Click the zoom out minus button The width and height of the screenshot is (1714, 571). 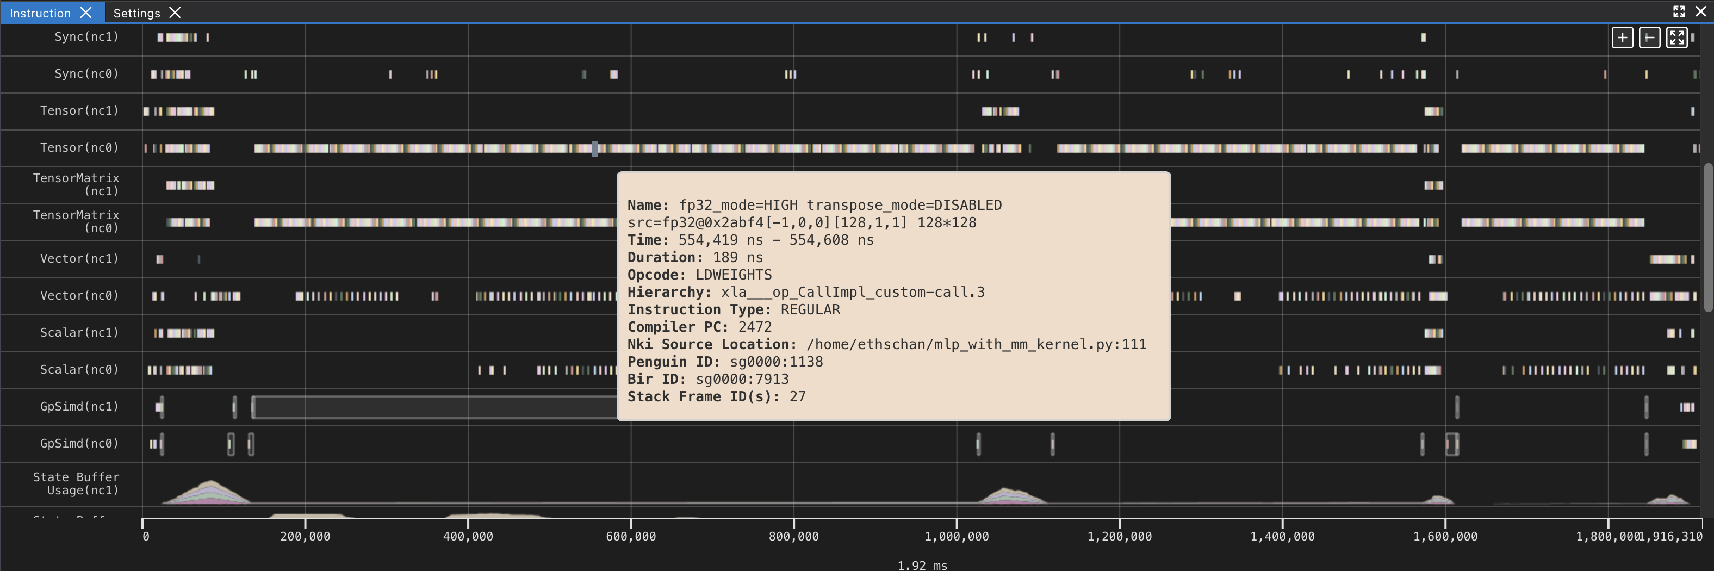click(x=1649, y=38)
